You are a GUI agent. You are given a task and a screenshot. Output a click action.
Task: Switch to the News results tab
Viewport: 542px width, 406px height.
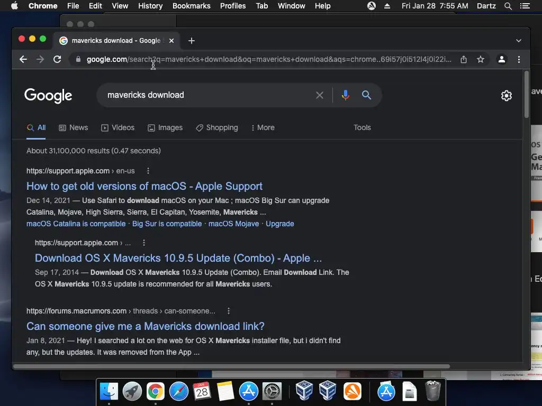(x=73, y=128)
